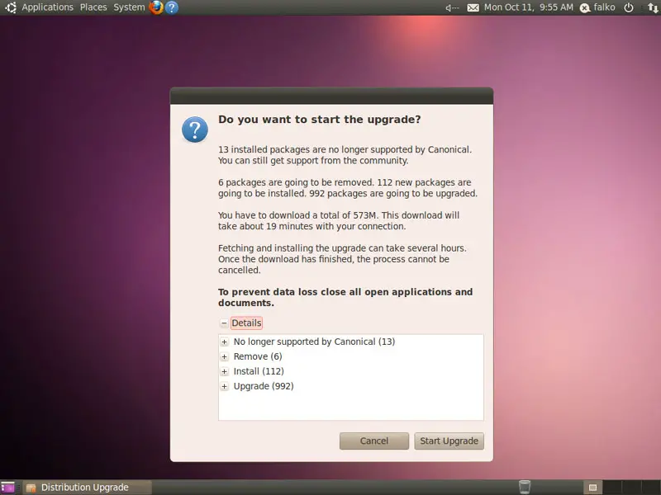Click the Cancel button
Viewport: 661px width, 495px height.
click(x=374, y=441)
